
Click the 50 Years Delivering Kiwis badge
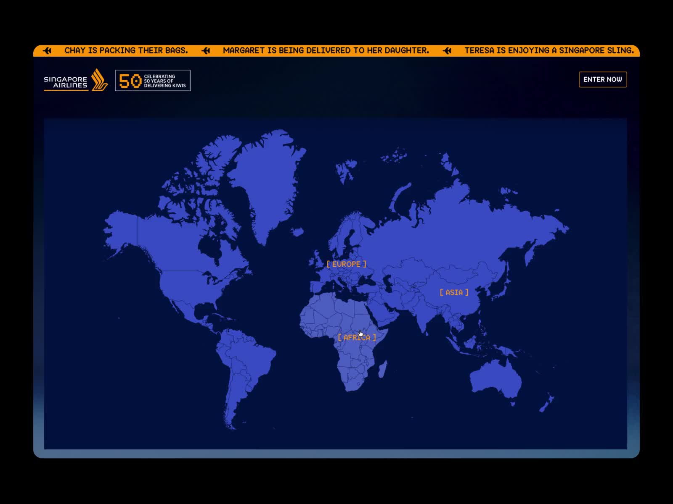[x=153, y=80]
